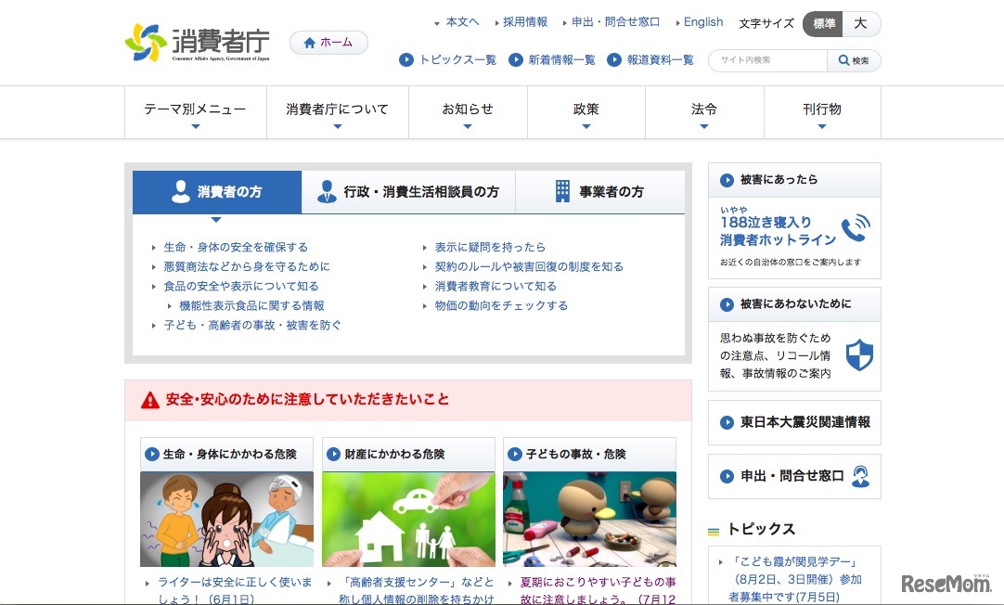Open 子どもの事故・危険 category heading
Image resolution: width=1004 pixels, height=605 pixels.
click(x=590, y=455)
